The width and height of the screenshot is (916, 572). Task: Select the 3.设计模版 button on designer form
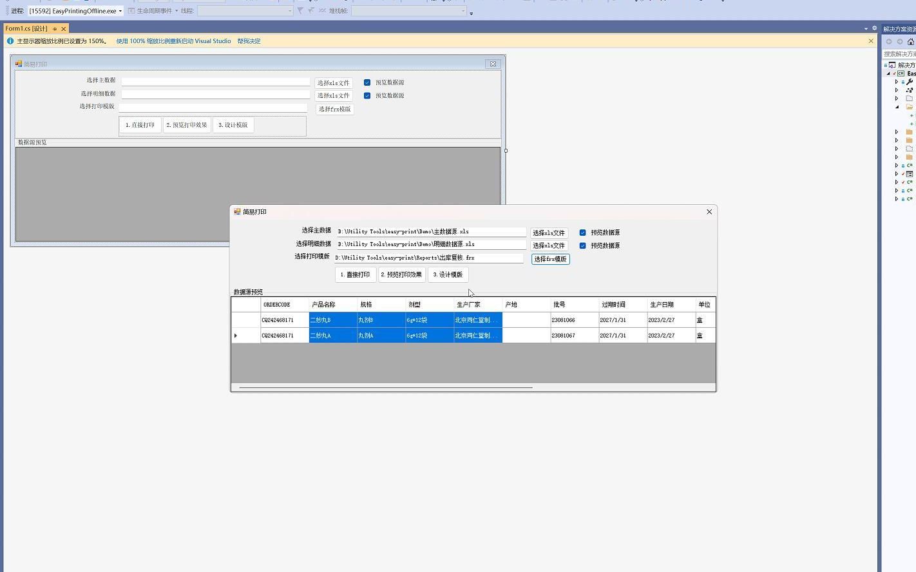(x=233, y=125)
